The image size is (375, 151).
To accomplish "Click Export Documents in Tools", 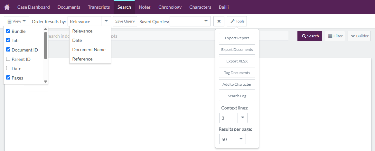I will (x=237, y=50).
